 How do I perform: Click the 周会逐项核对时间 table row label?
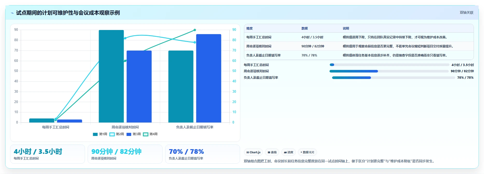tap(259, 46)
